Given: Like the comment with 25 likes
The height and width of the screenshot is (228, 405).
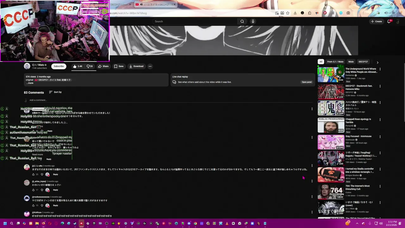Looking at the screenshot, I should pos(33,174).
